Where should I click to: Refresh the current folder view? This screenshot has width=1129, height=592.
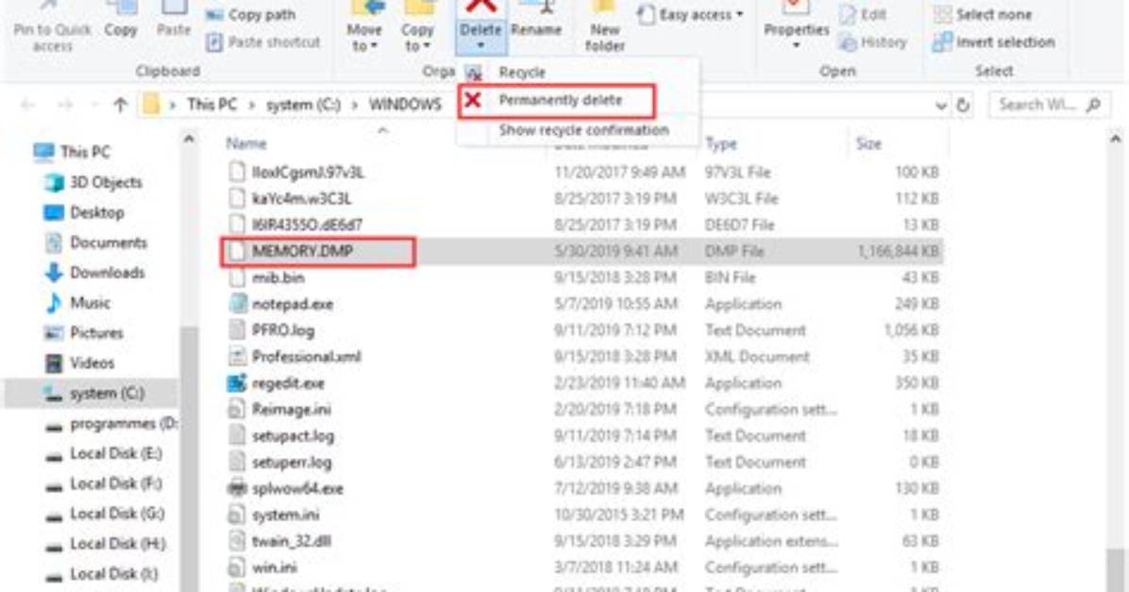pos(963,106)
